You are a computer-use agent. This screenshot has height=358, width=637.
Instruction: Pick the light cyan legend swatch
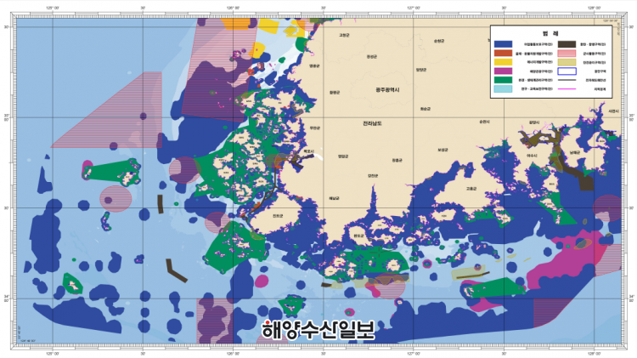click(x=503, y=88)
